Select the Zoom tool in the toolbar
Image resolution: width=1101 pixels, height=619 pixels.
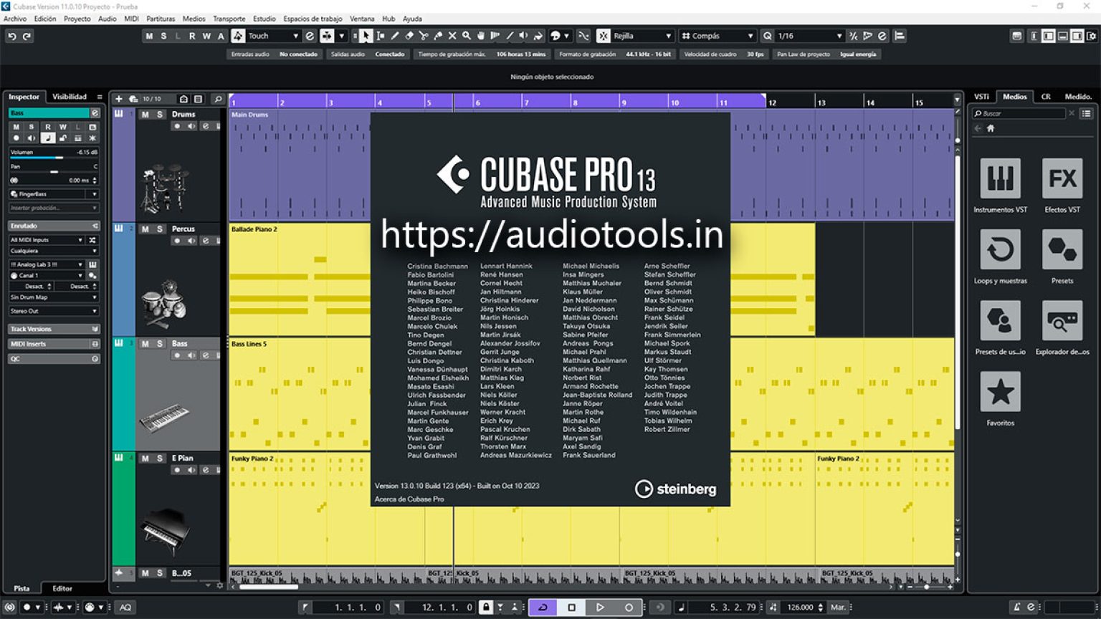point(467,36)
